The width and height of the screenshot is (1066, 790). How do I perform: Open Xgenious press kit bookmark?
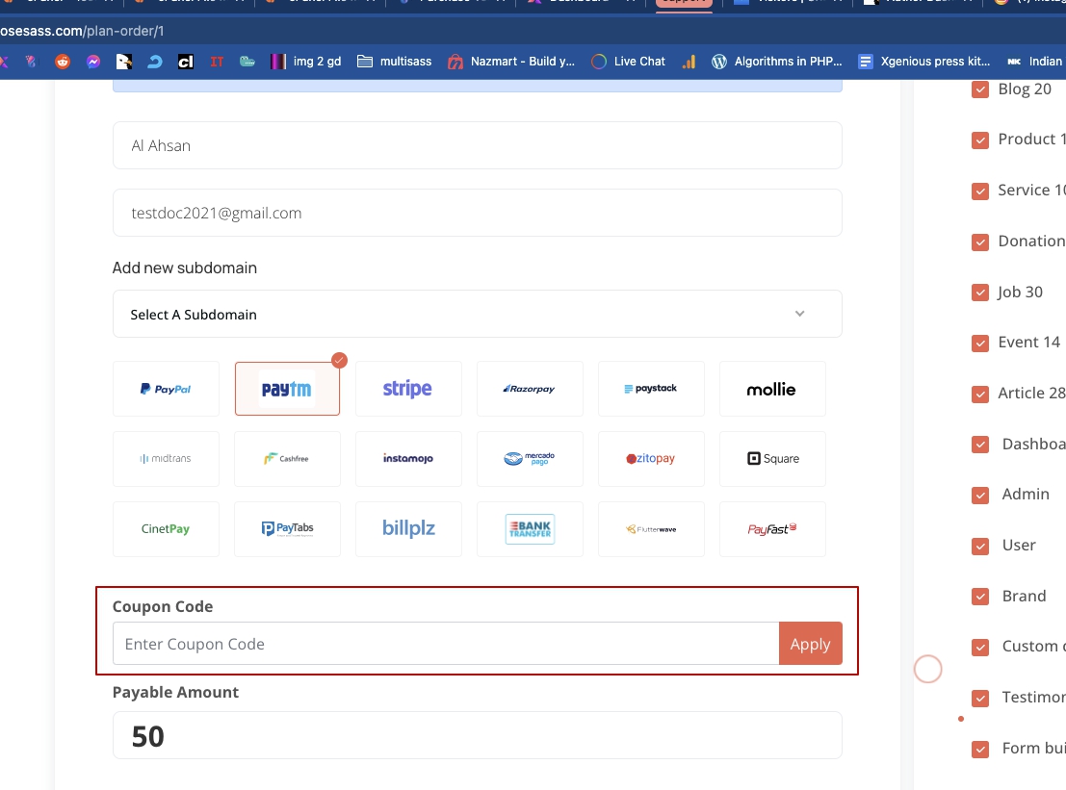point(923,62)
